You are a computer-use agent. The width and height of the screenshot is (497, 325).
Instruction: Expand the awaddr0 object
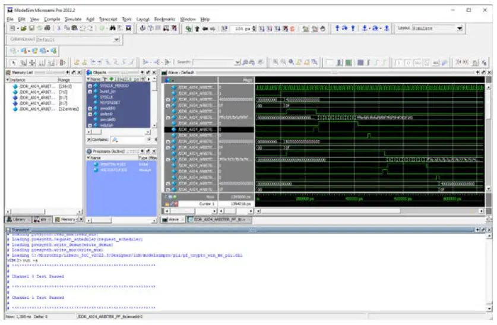pos(90,109)
